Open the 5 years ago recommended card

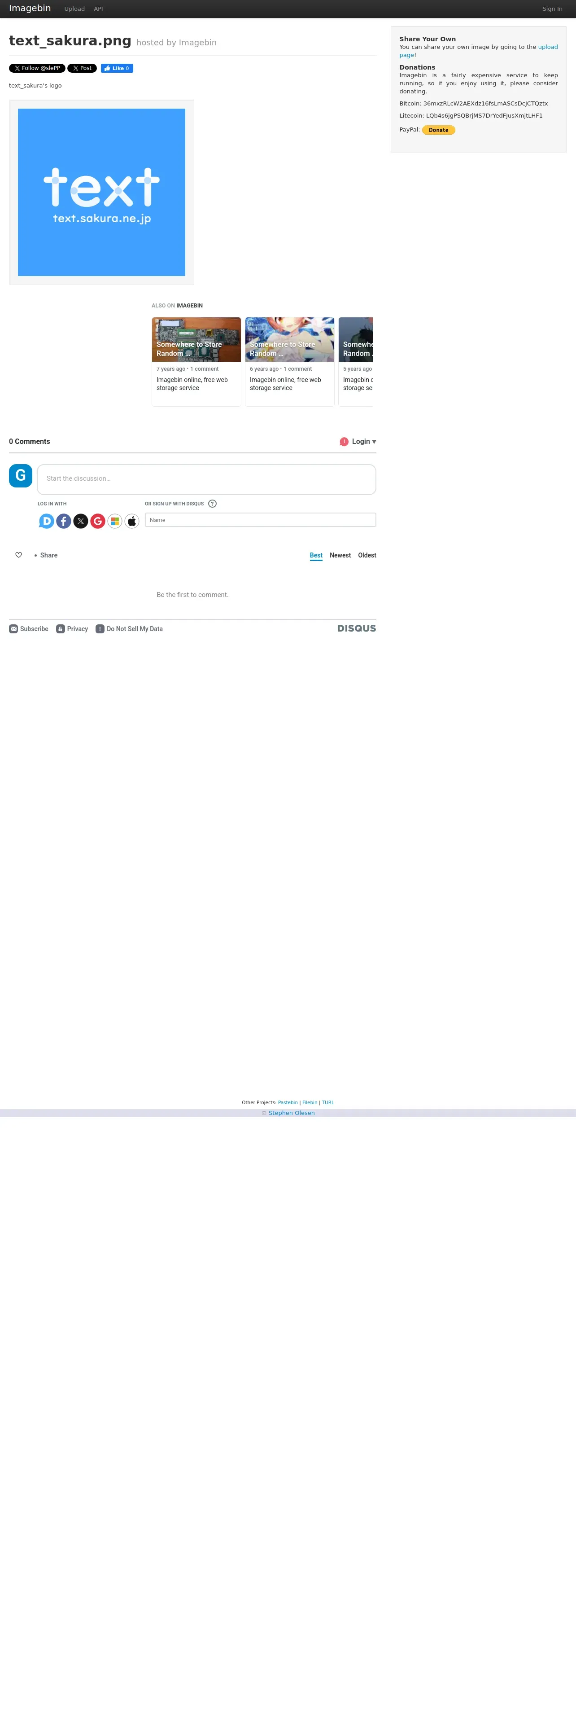point(355,362)
